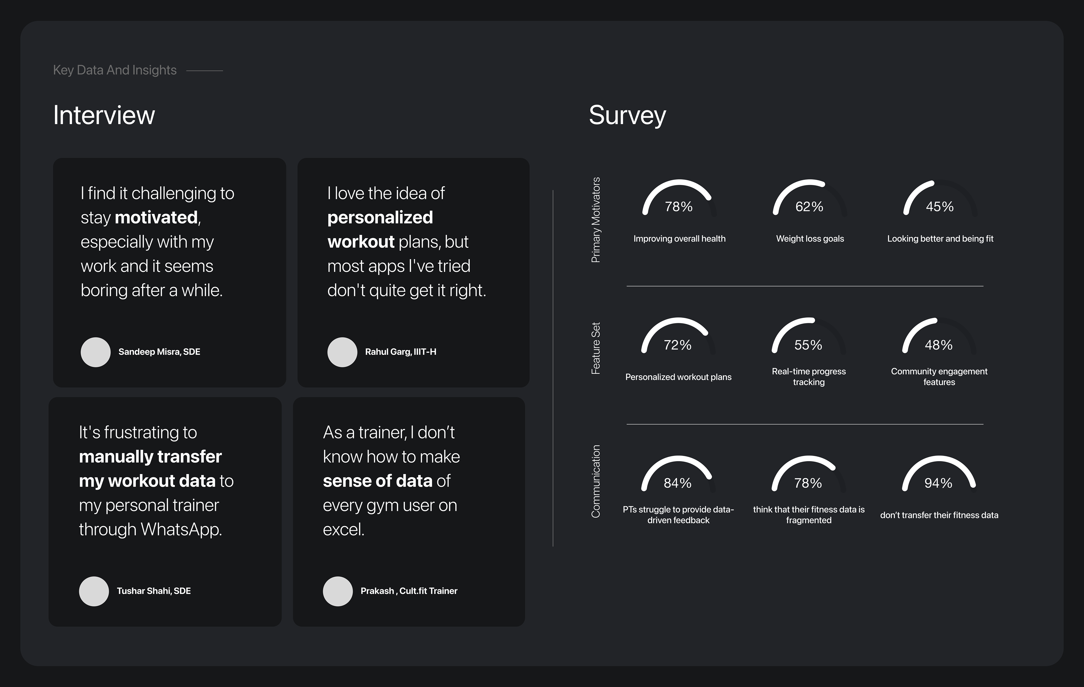1084x687 pixels.
Task: Click the Prakash, Cult.fit Trainer name text
Action: pos(409,591)
